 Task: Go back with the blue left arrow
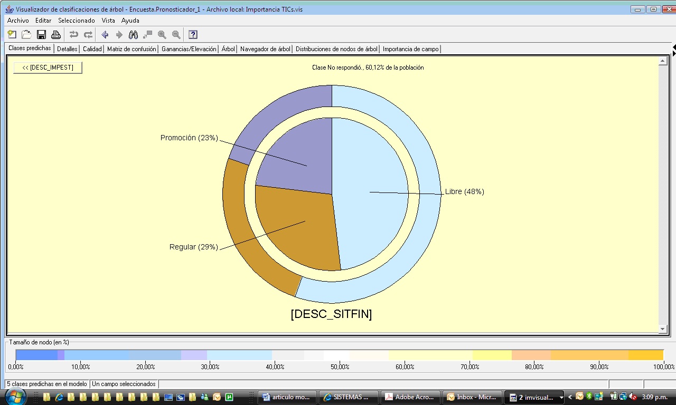tap(105, 35)
